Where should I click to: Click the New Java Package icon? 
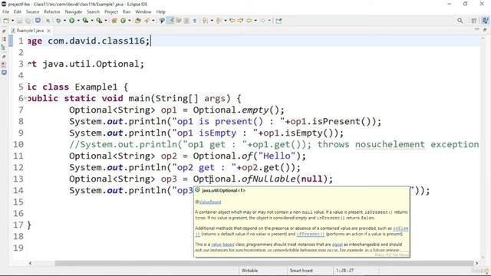tap(114, 21)
